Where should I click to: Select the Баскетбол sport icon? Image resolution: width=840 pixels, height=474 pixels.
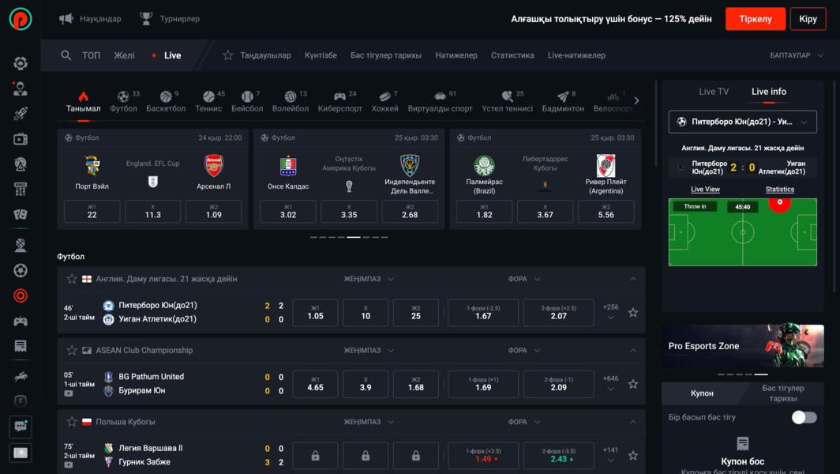(x=166, y=101)
